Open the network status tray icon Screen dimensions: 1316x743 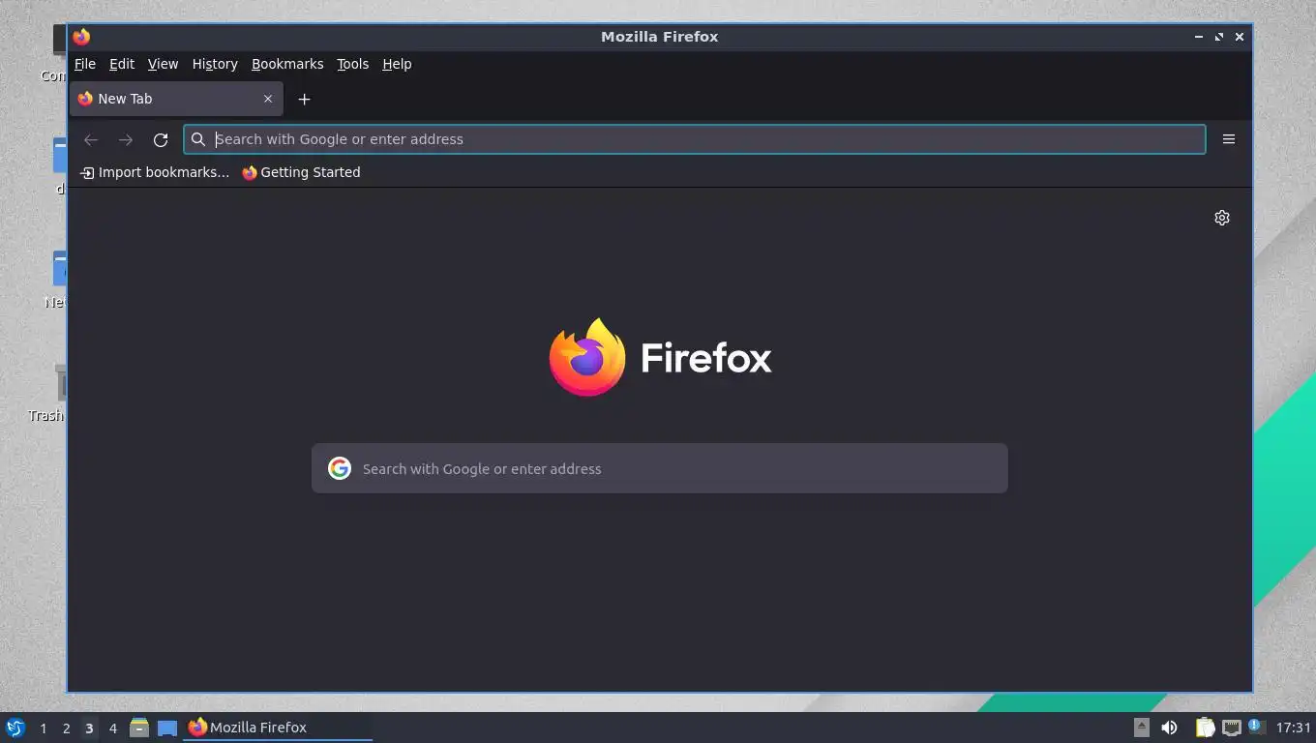point(1231,728)
